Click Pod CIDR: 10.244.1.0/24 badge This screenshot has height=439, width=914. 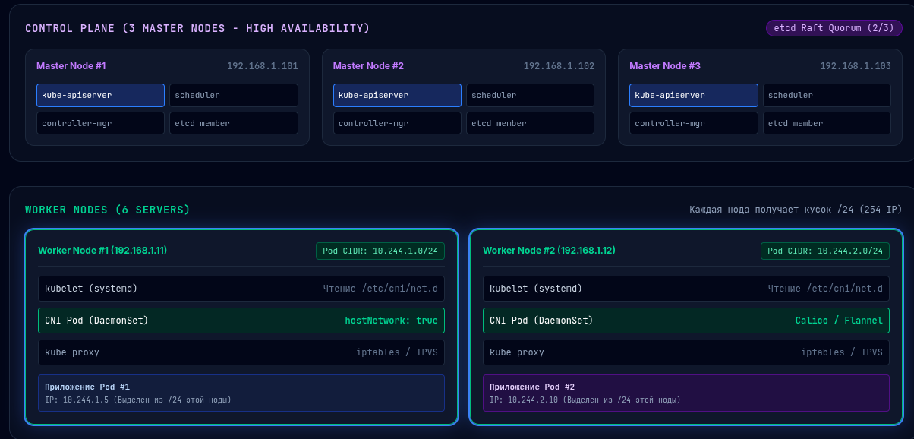(380, 251)
